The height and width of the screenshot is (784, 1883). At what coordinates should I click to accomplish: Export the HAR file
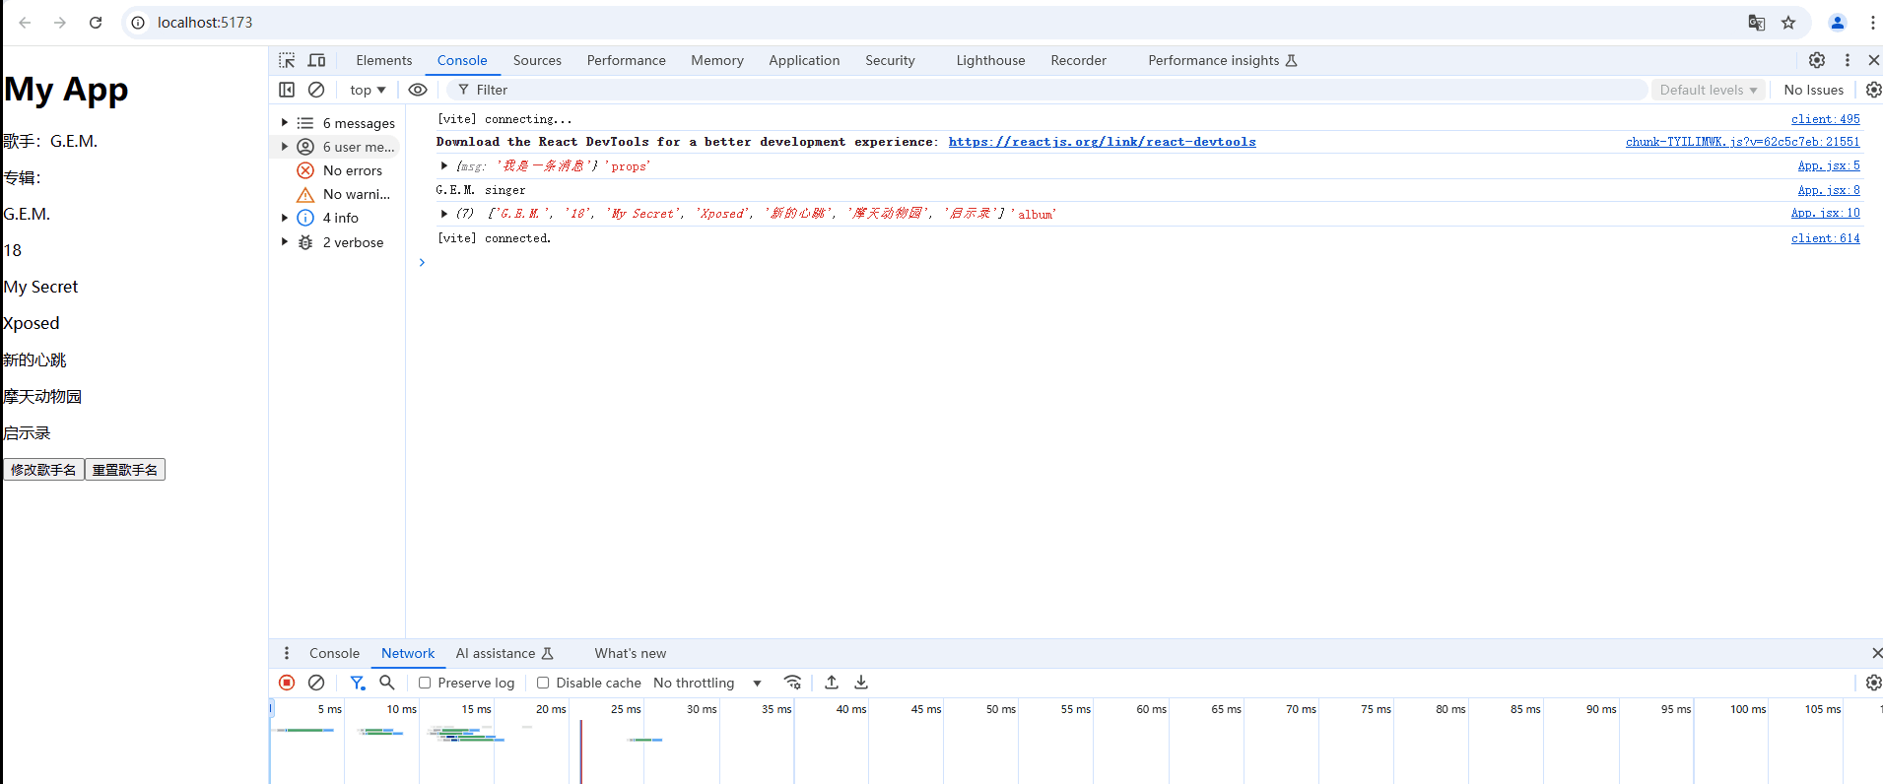pyautogui.click(x=861, y=683)
